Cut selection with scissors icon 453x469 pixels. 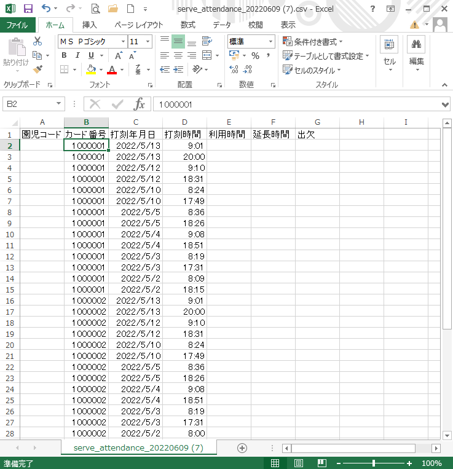click(37, 41)
